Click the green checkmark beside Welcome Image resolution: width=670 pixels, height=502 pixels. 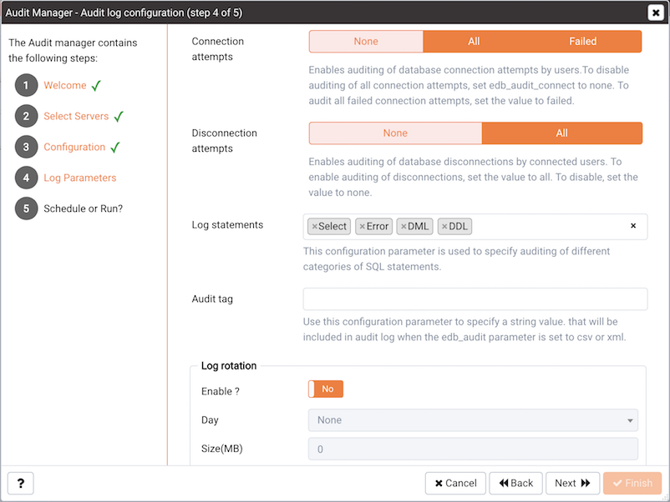click(x=96, y=85)
